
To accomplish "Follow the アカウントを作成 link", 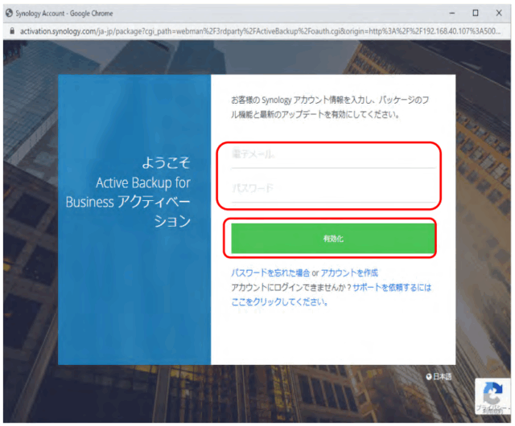I will tap(349, 273).
